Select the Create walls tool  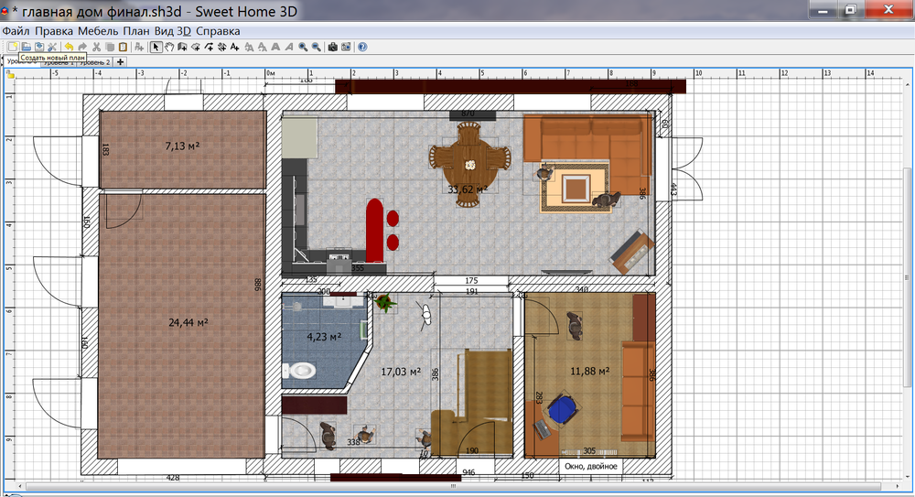pyautogui.click(x=182, y=47)
